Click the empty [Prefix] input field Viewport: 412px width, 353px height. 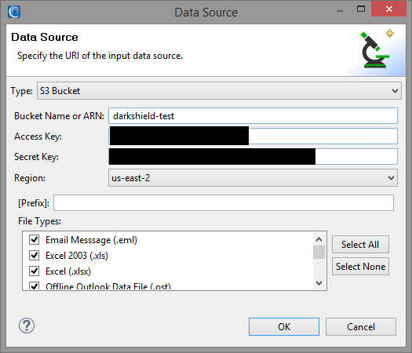[x=224, y=202]
